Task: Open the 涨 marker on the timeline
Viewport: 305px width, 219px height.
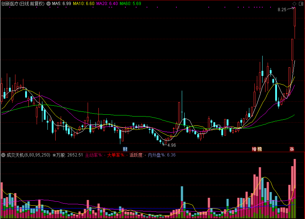Action: (x=292, y=149)
